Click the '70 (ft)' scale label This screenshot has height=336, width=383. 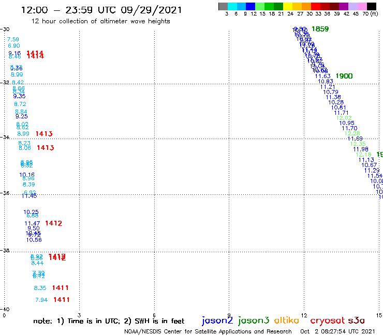click(x=370, y=14)
